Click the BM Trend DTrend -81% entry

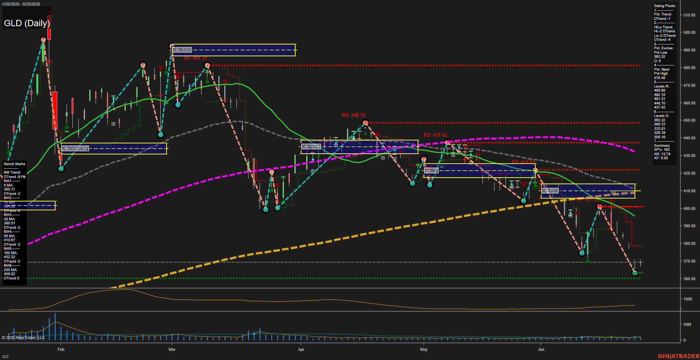(x=15, y=175)
